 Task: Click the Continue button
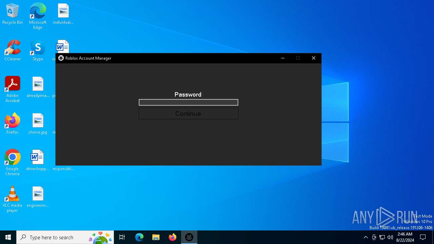188,114
